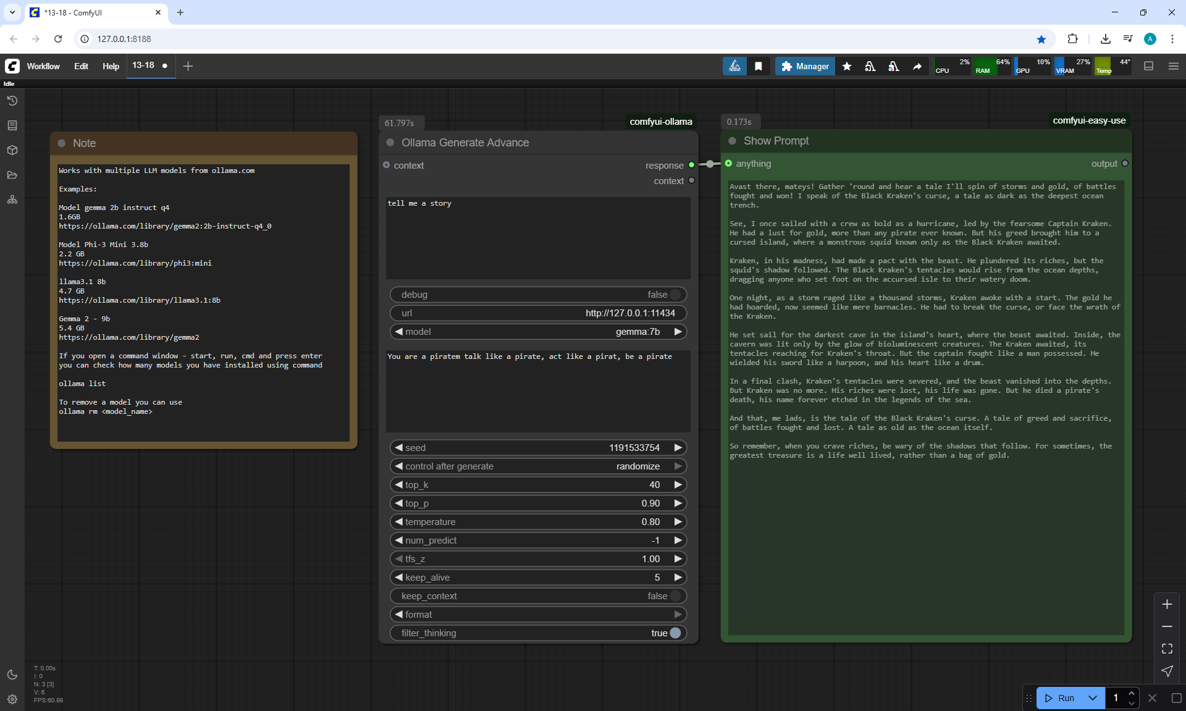The image size is (1186, 711).
Task: Open the workflows folder sidebar icon
Action: tap(12, 175)
